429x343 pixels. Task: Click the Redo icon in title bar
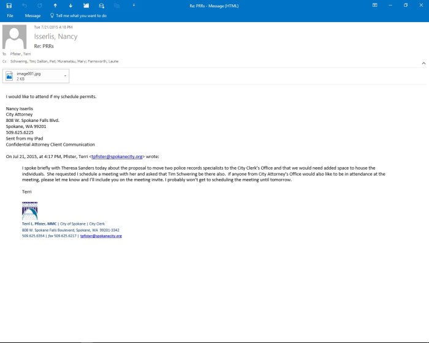[40, 5]
